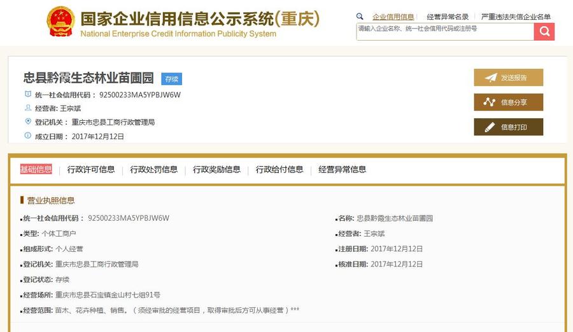Print info with 信息打印 button

click(x=508, y=127)
